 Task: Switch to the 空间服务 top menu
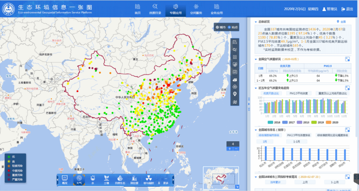coord(196,9)
